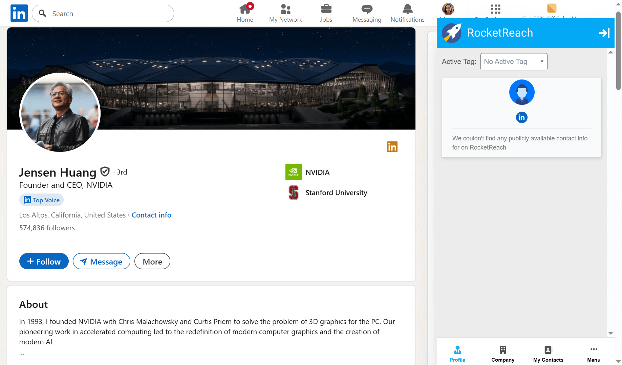Click into the LinkedIn Search field
Viewport: 622px width, 365px height.
click(x=108, y=14)
